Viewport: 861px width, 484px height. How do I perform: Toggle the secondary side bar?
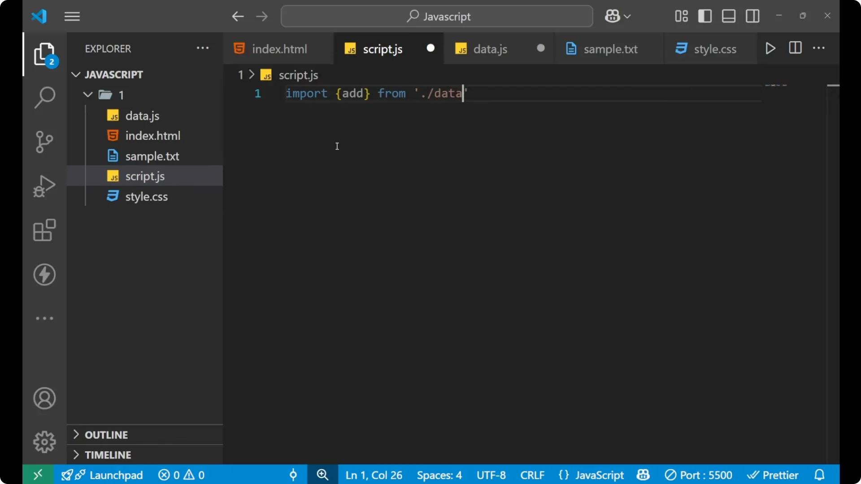tap(752, 16)
